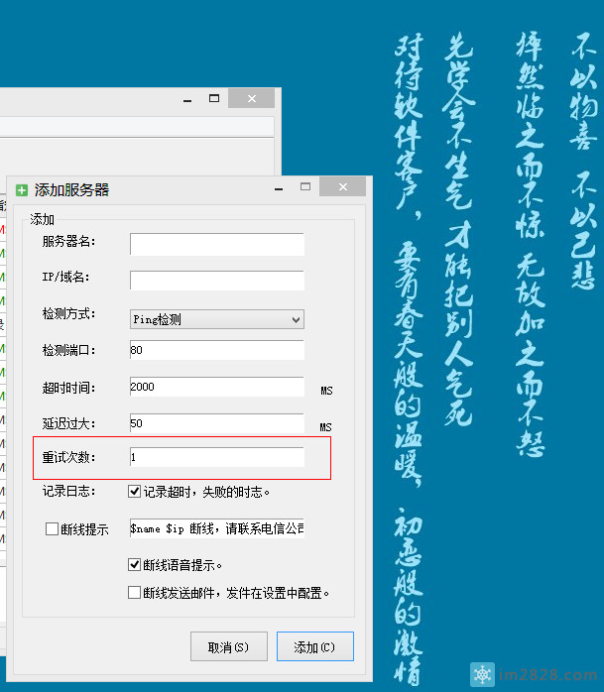Select the 检测端口 field containing 80
This screenshot has width=604, height=692.
coord(216,350)
